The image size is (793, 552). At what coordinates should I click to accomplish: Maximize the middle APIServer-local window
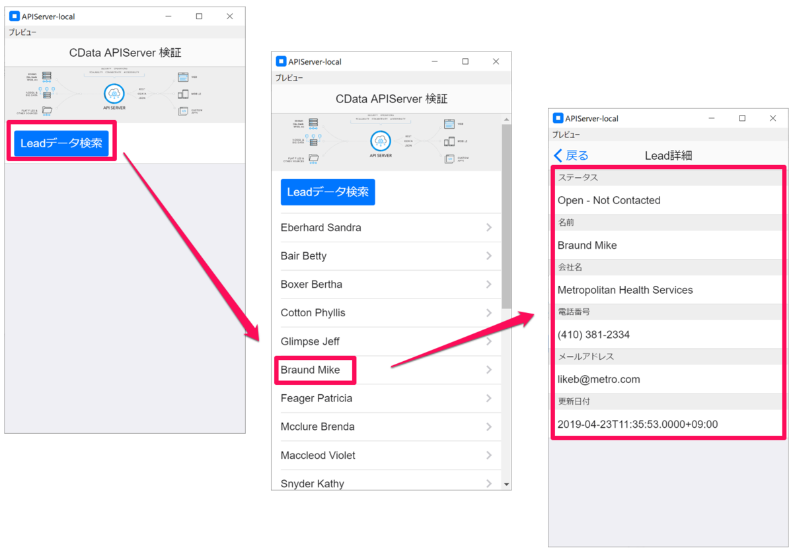(x=465, y=61)
